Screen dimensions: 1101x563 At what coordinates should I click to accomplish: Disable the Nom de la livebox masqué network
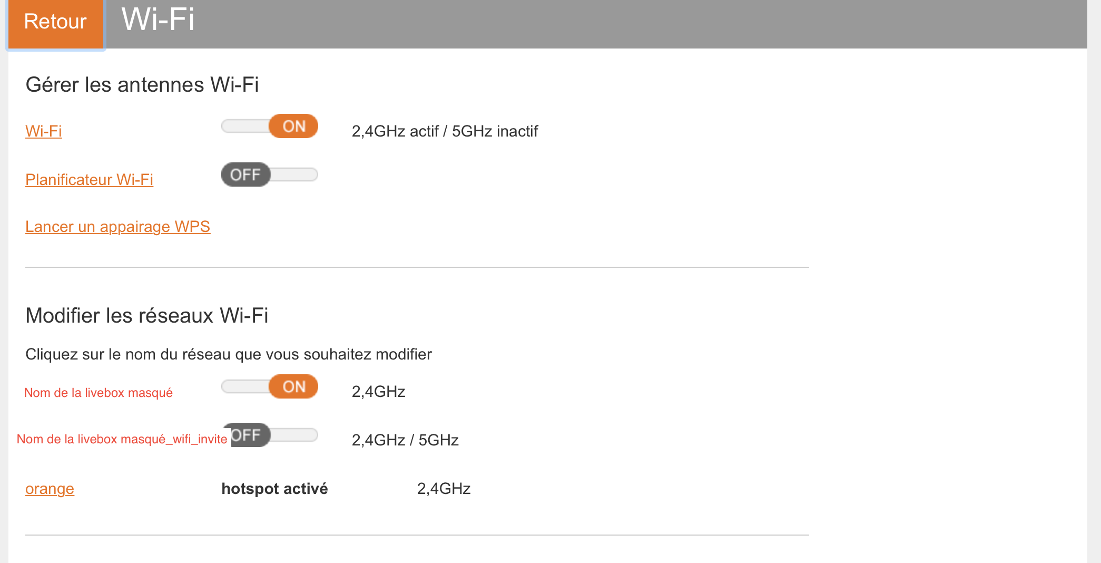269,386
